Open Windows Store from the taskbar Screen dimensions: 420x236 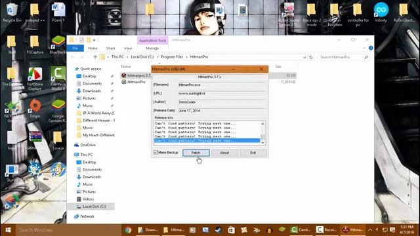pyautogui.click(x=231, y=230)
